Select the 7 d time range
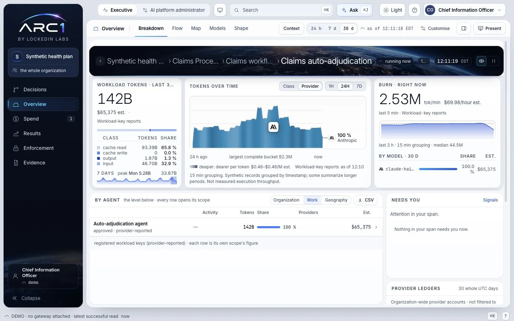The height and width of the screenshot is (321, 514). pyautogui.click(x=332, y=29)
